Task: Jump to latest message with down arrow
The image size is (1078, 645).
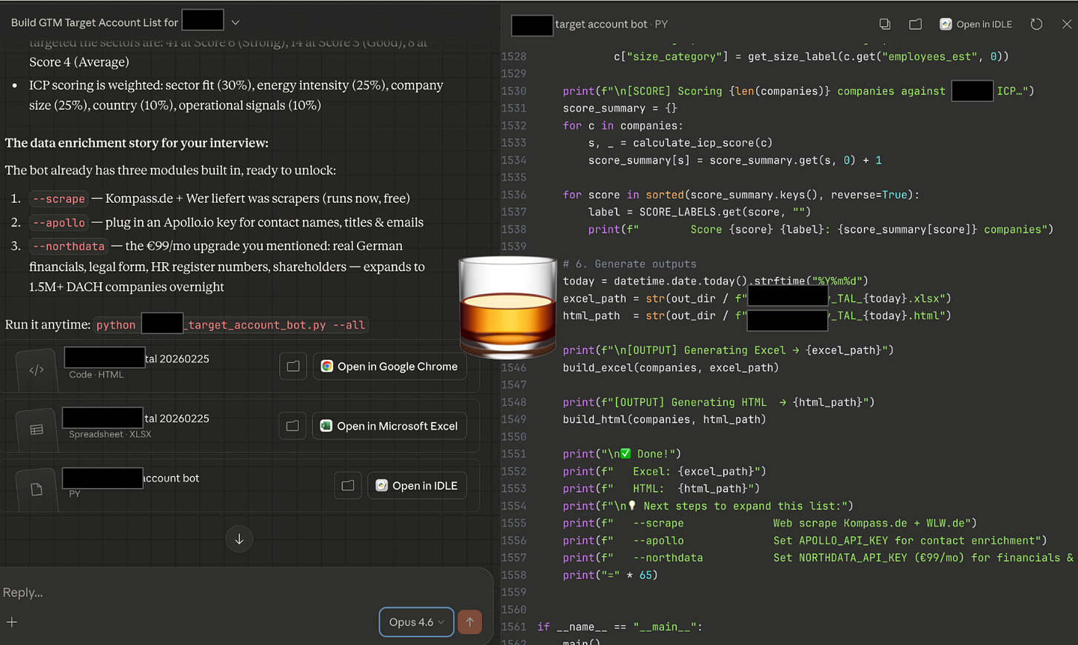Action: pos(239,539)
